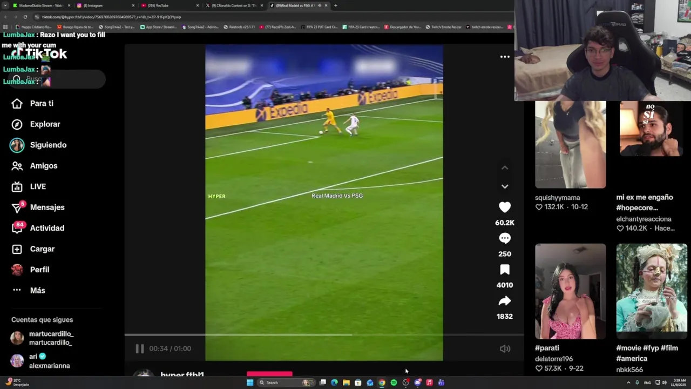691x389 pixels.
Task: Open comments bubble showing 250
Action: click(505, 238)
